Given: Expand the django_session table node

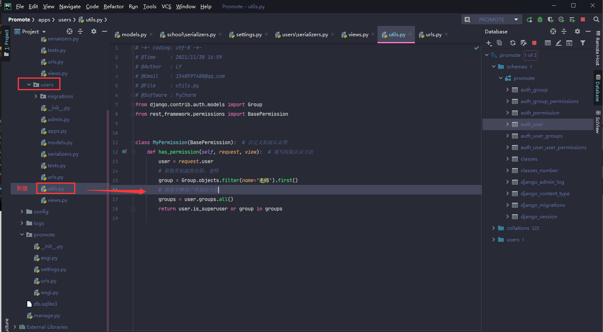Looking at the screenshot, I should tap(508, 217).
